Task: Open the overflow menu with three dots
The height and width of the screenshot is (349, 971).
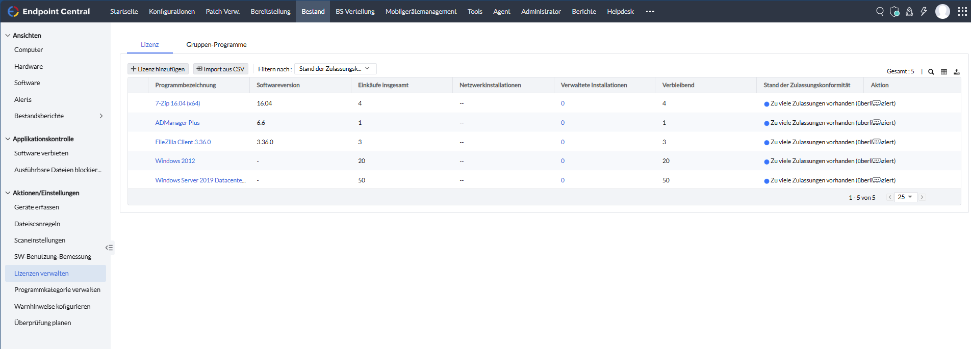Action: (x=650, y=11)
